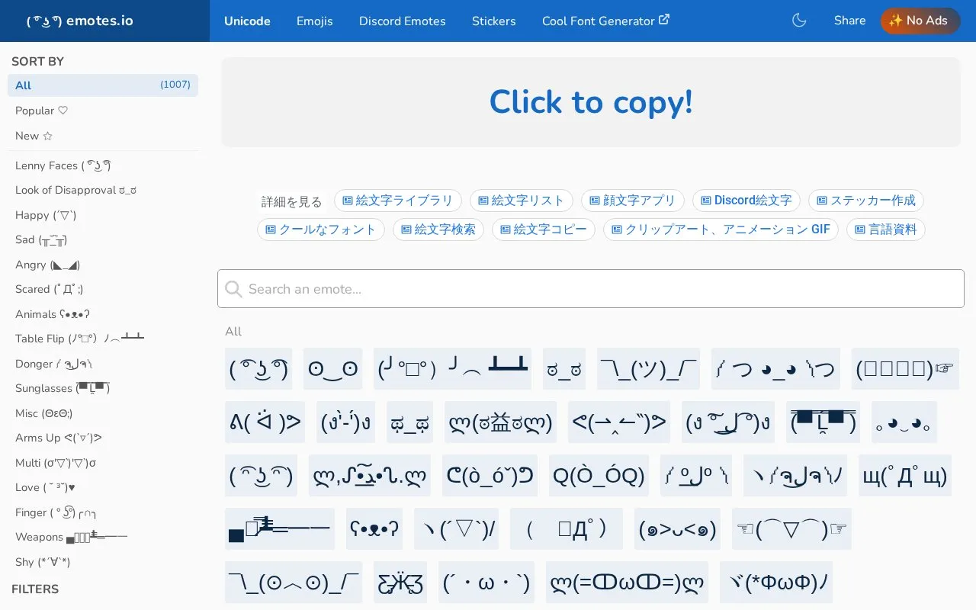
Task: Open the 言語資料 link chip
Action: [x=886, y=230]
